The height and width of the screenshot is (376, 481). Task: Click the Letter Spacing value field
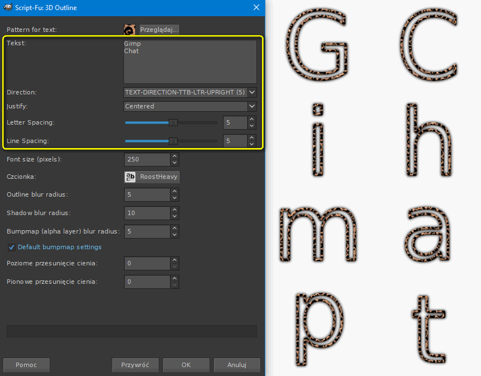[235, 123]
